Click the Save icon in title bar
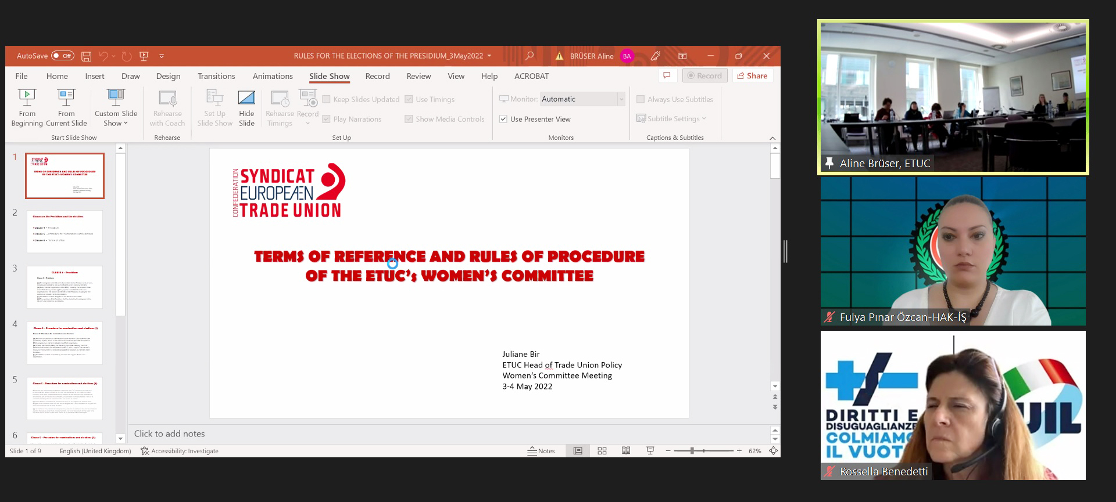The height and width of the screenshot is (502, 1116). click(86, 56)
